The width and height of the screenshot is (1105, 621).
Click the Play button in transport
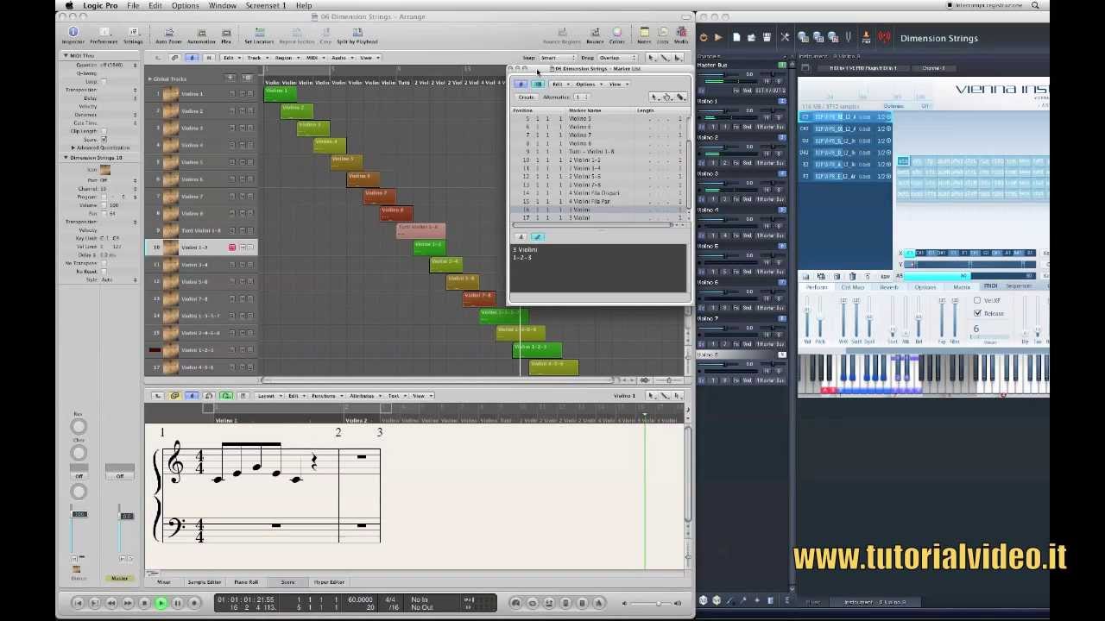[161, 603]
